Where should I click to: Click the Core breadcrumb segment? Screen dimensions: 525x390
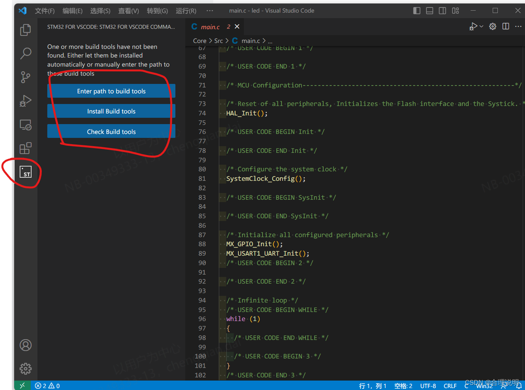point(199,41)
